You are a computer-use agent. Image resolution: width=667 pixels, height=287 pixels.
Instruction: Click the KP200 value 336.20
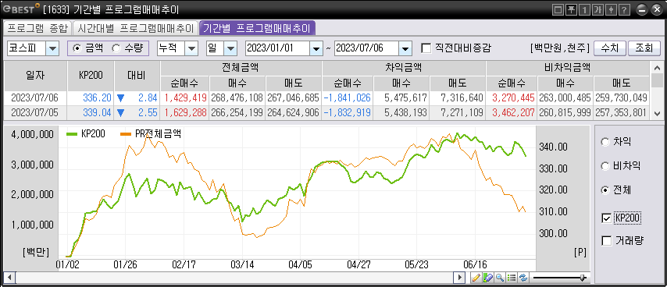pos(91,98)
